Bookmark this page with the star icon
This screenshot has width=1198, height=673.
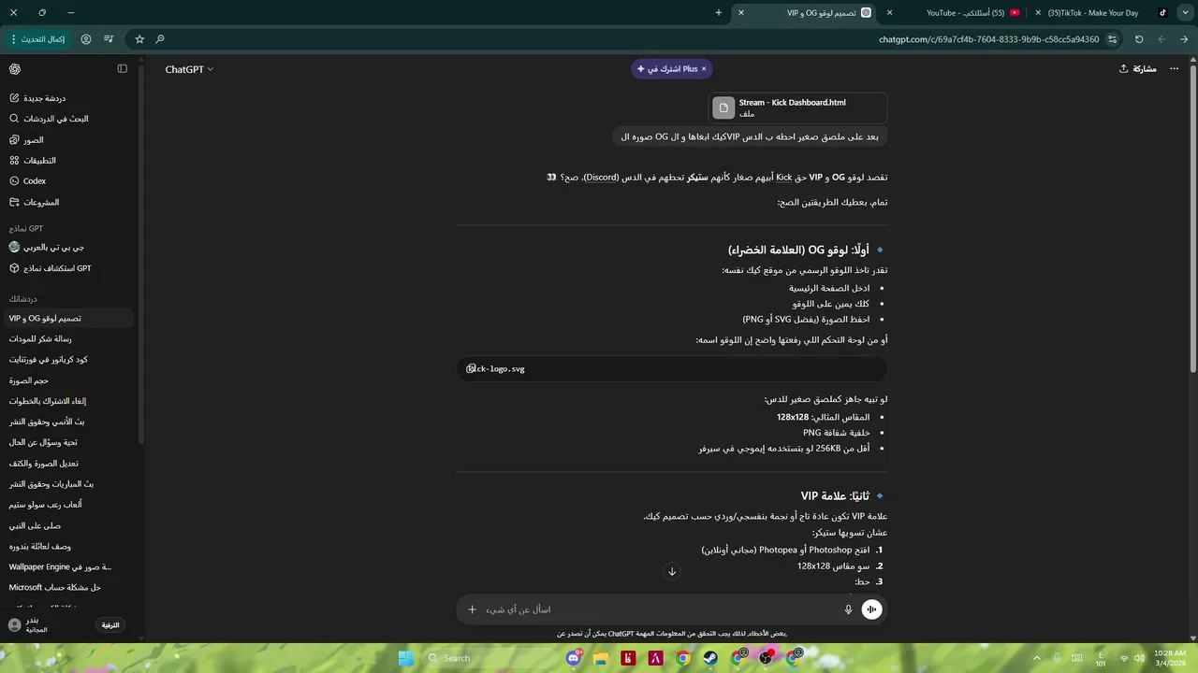pyautogui.click(x=139, y=39)
